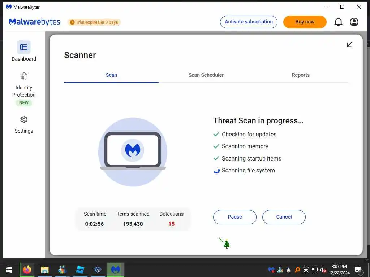Pause the threat scan

pyautogui.click(x=235, y=217)
